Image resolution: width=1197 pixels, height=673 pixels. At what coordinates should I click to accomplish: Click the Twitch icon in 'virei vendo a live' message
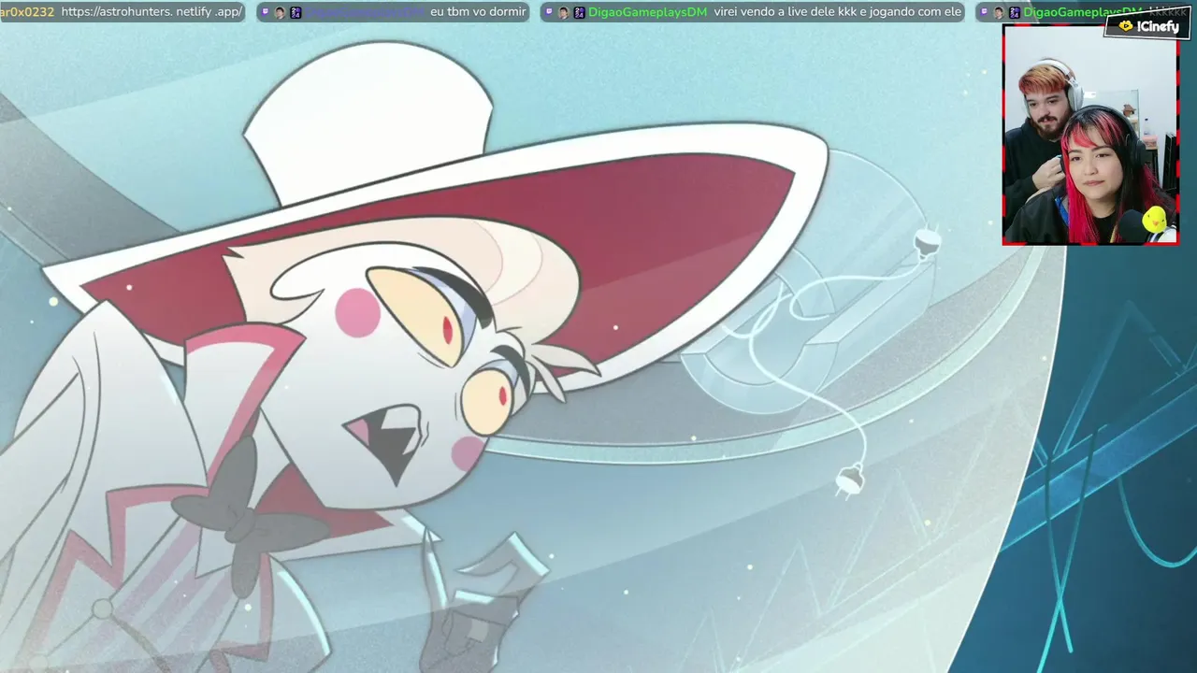point(549,12)
